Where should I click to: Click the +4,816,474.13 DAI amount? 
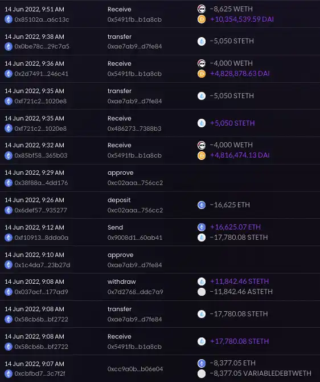pyautogui.click(x=240, y=155)
